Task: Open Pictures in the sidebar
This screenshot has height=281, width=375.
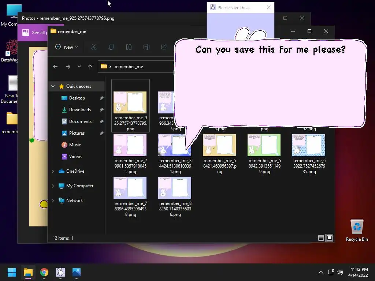Action: pyautogui.click(x=77, y=133)
